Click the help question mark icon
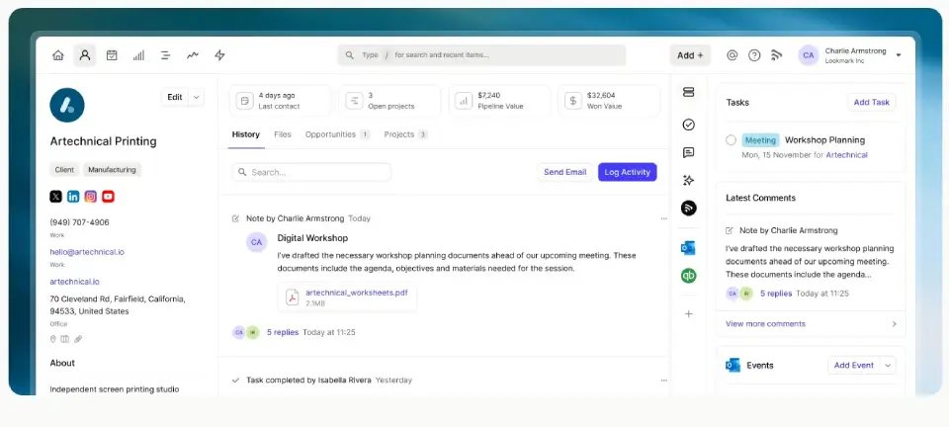Viewport: 949px width, 427px height. click(x=754, y=55)
